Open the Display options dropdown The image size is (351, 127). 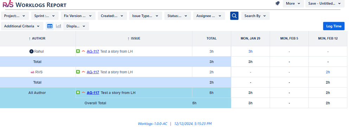coord(76,26)
